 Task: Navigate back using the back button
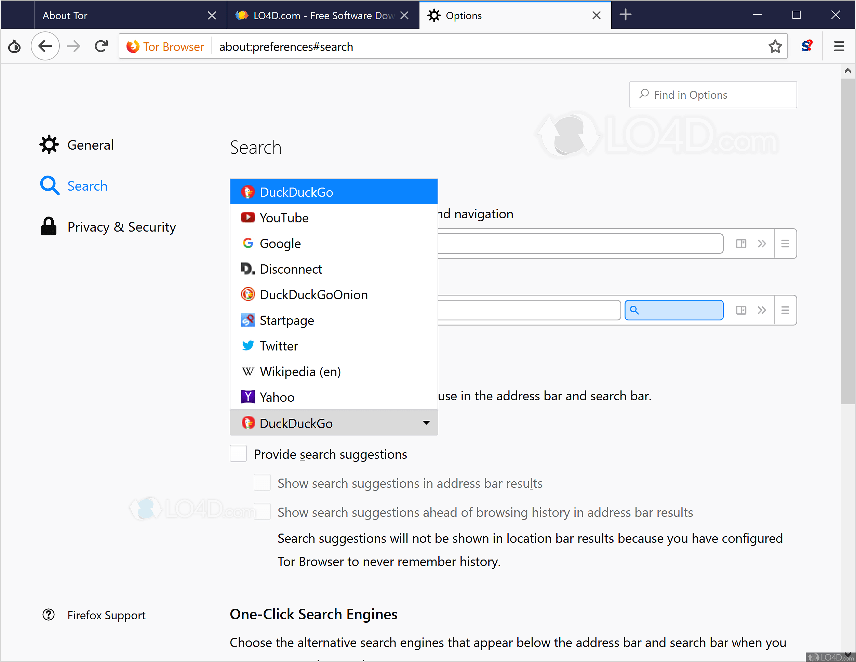(45, 46)
